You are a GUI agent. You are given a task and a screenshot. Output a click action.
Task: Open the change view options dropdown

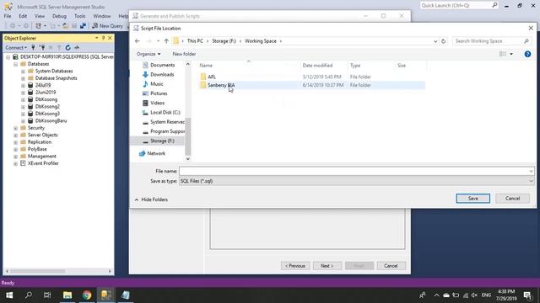pyautogui.click(x=511, y=54)
